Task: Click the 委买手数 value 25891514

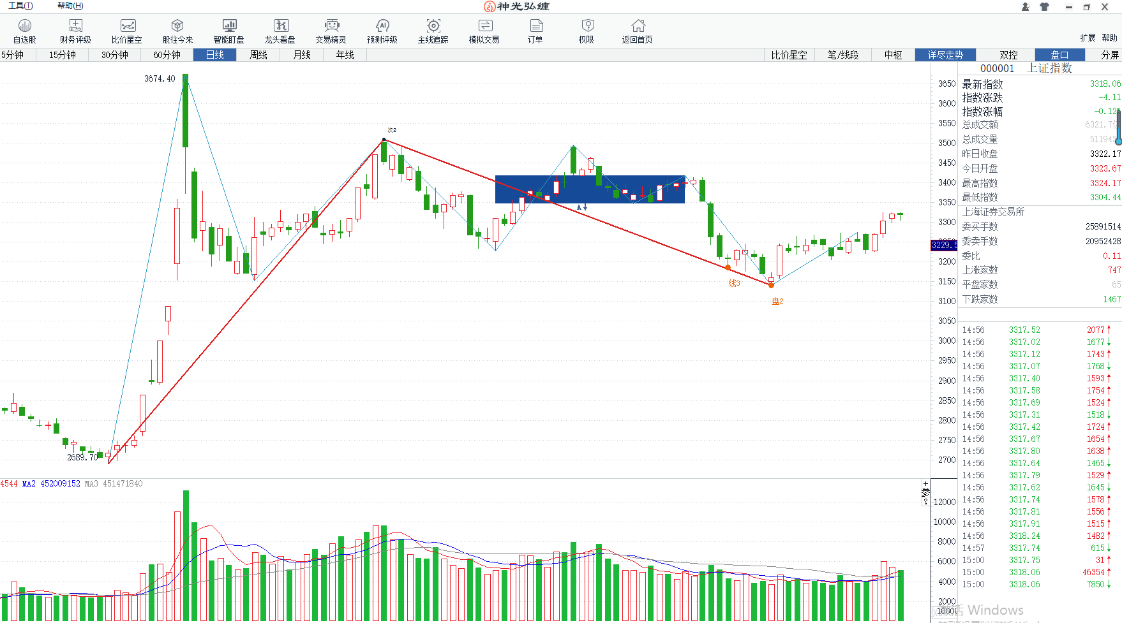Action: (1103, 226)
